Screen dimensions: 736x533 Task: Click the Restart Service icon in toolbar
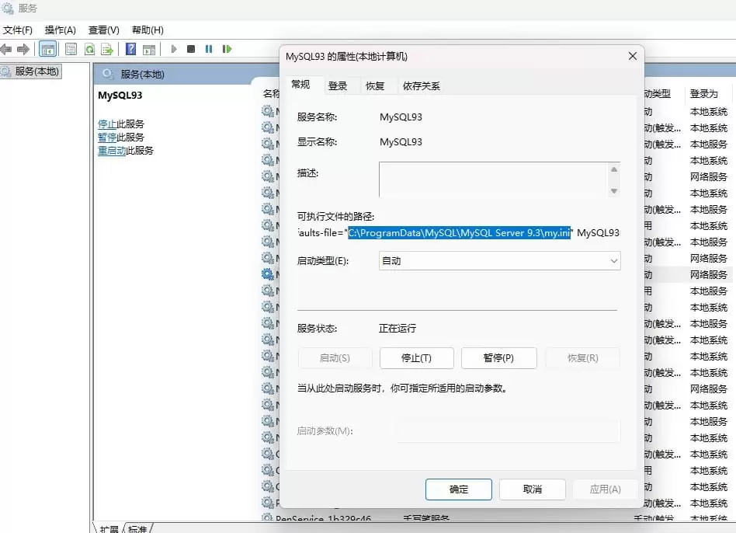click(x=227, y=49)
